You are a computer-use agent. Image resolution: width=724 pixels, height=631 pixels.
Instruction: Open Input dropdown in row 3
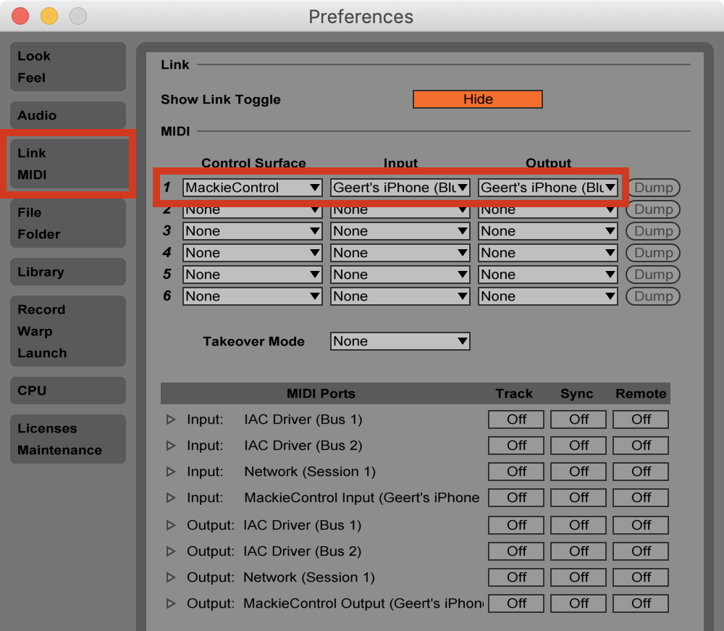click(x=400, y=231)
